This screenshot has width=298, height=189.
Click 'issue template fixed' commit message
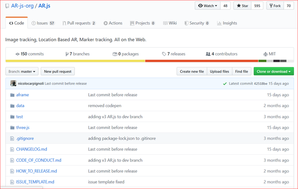[x=106, y=182]
